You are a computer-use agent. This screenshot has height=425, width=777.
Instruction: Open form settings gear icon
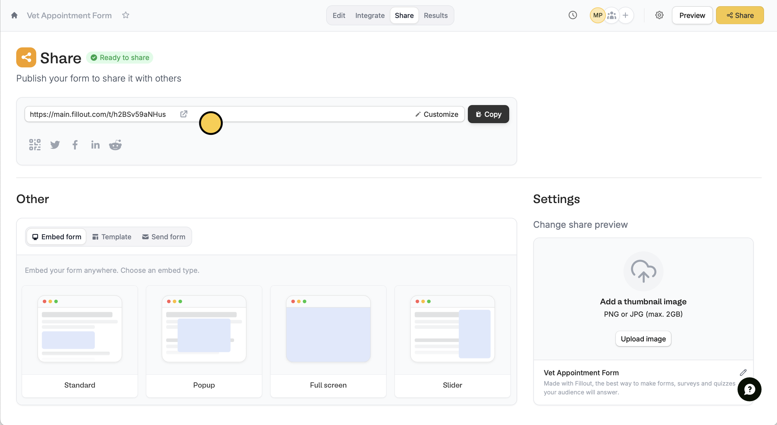[x=659, y=15]
